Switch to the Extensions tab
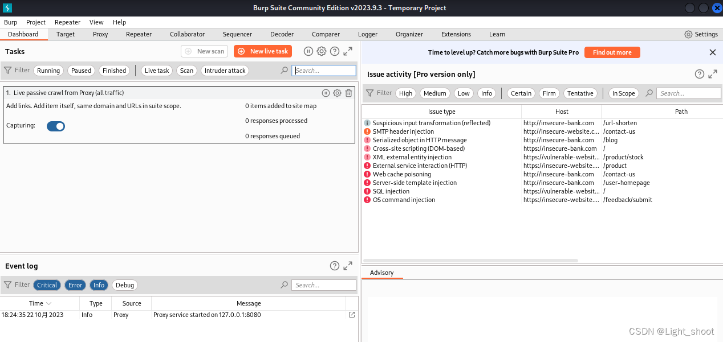The image size is (723, 342). pos(456,34)
